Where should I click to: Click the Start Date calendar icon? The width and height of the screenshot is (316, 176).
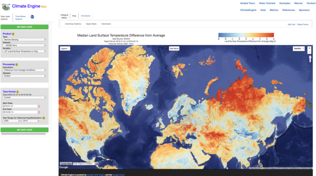point(39,106)
